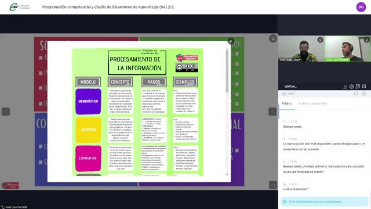The height and width of the screenshot is (209, 371).
Task: Click the session title in the header
Action: click(x=108, y=7)
